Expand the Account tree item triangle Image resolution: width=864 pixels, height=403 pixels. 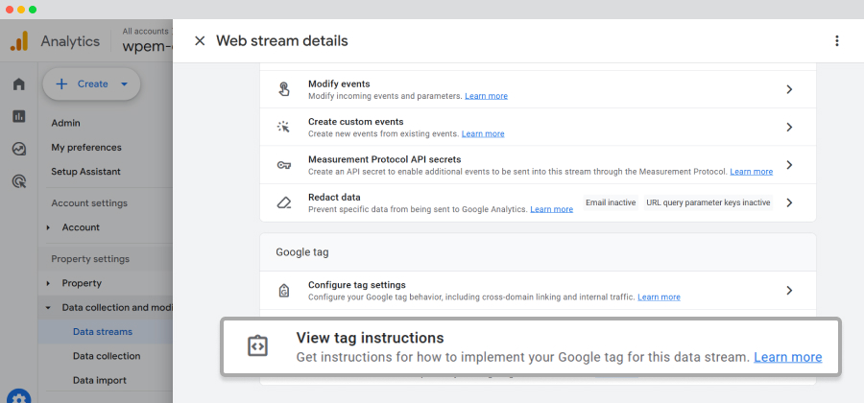(48, 227)
